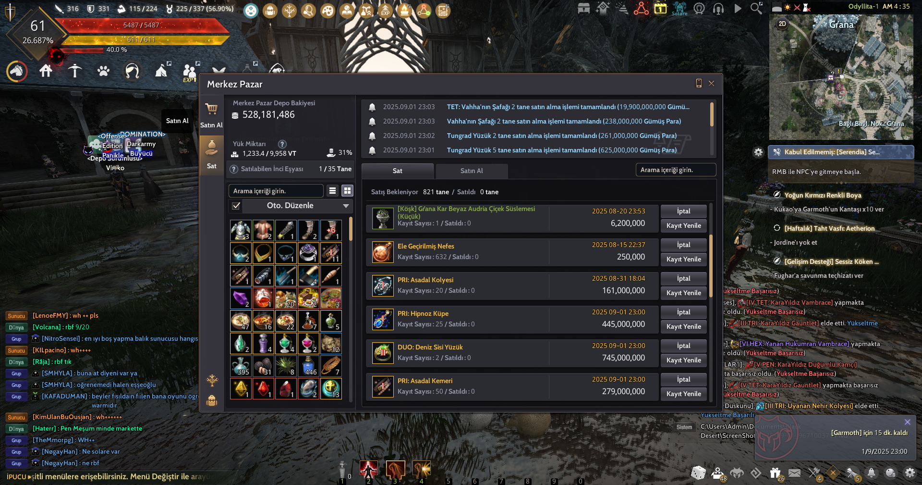Click Kayıt Yenile for DUO: Deniz Sisi Yüzük
Viewport: 922px width, 485px height.
pos(683,360)
